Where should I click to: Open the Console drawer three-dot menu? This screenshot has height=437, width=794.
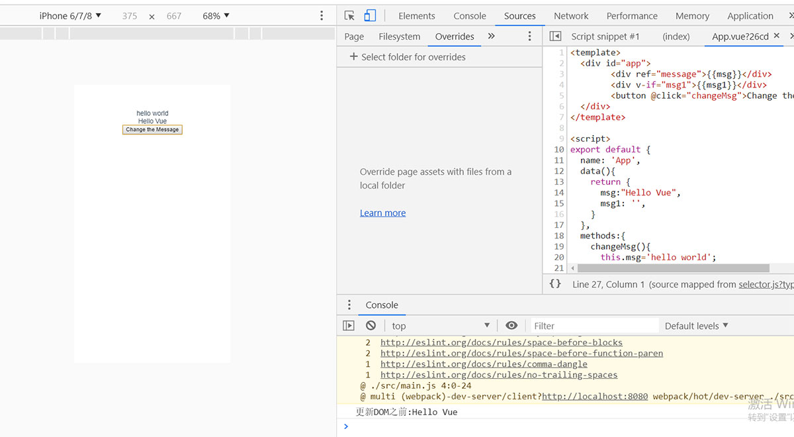[349, 305]
